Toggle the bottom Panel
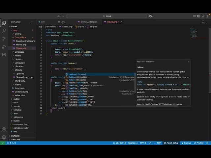 203,16
